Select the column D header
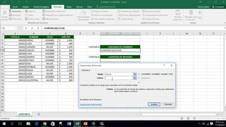This screenshot has width=226, height=127. (66, 34)
